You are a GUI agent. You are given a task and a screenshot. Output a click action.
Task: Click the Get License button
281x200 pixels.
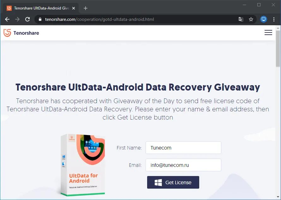173,182
